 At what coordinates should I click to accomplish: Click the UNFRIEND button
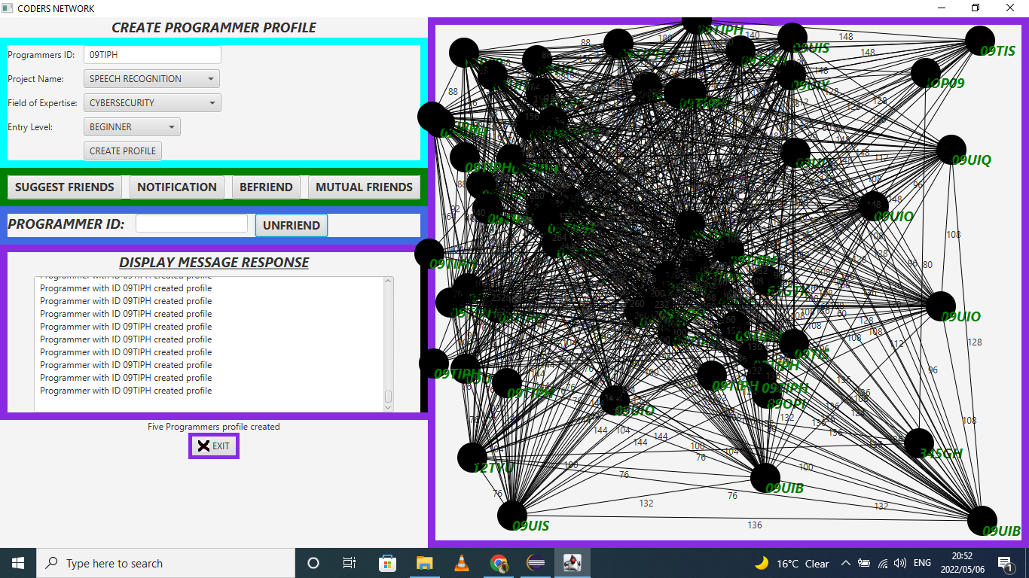pyautogui.click(x=291, y=224)
